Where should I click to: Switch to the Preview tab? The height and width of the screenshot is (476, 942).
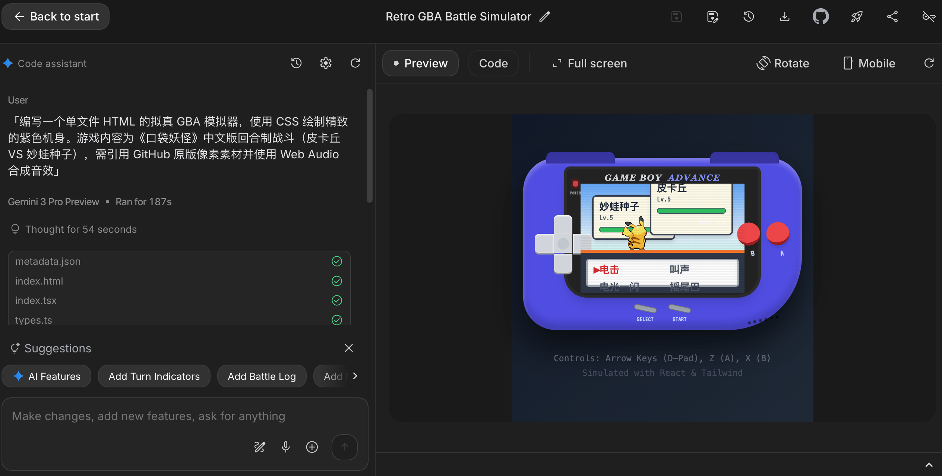click(x=420, y=63)
